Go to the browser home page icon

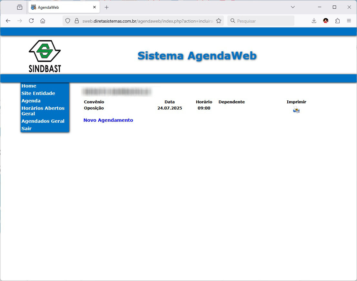(43, 21)
